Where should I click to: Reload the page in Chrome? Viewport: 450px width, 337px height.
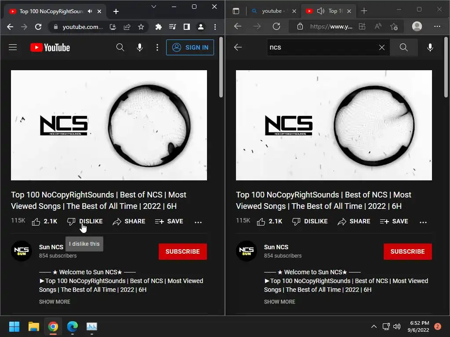pos(38,27)
